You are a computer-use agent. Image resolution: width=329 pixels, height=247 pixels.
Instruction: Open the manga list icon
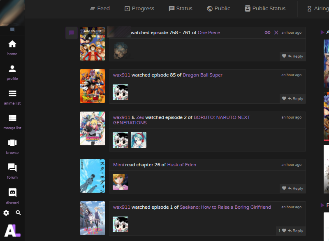click(x=12, y=118)
